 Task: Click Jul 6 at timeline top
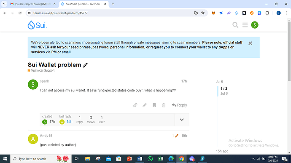pyautogui.click(x=219, y=82)
